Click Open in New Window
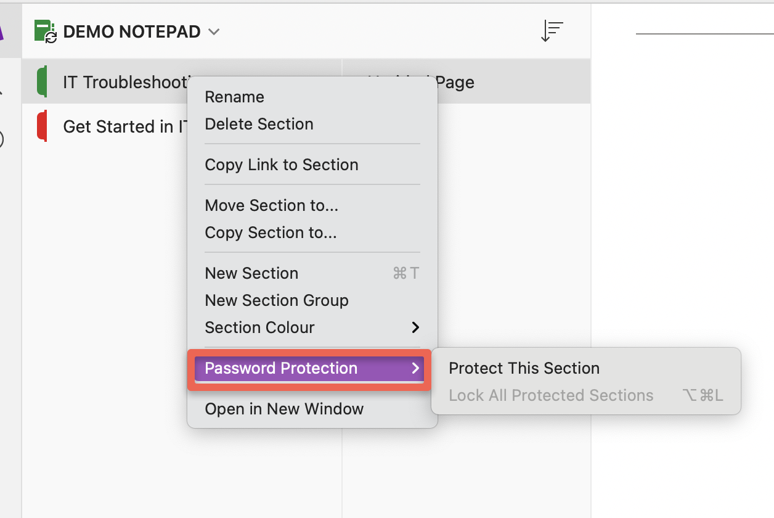 (x=284, y=409)
